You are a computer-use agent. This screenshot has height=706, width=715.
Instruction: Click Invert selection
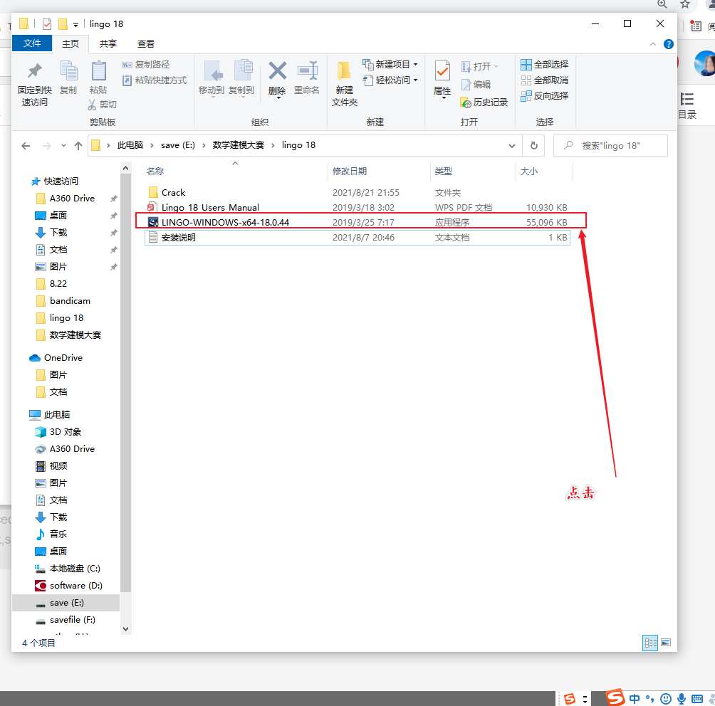click(x=545, y=95)
